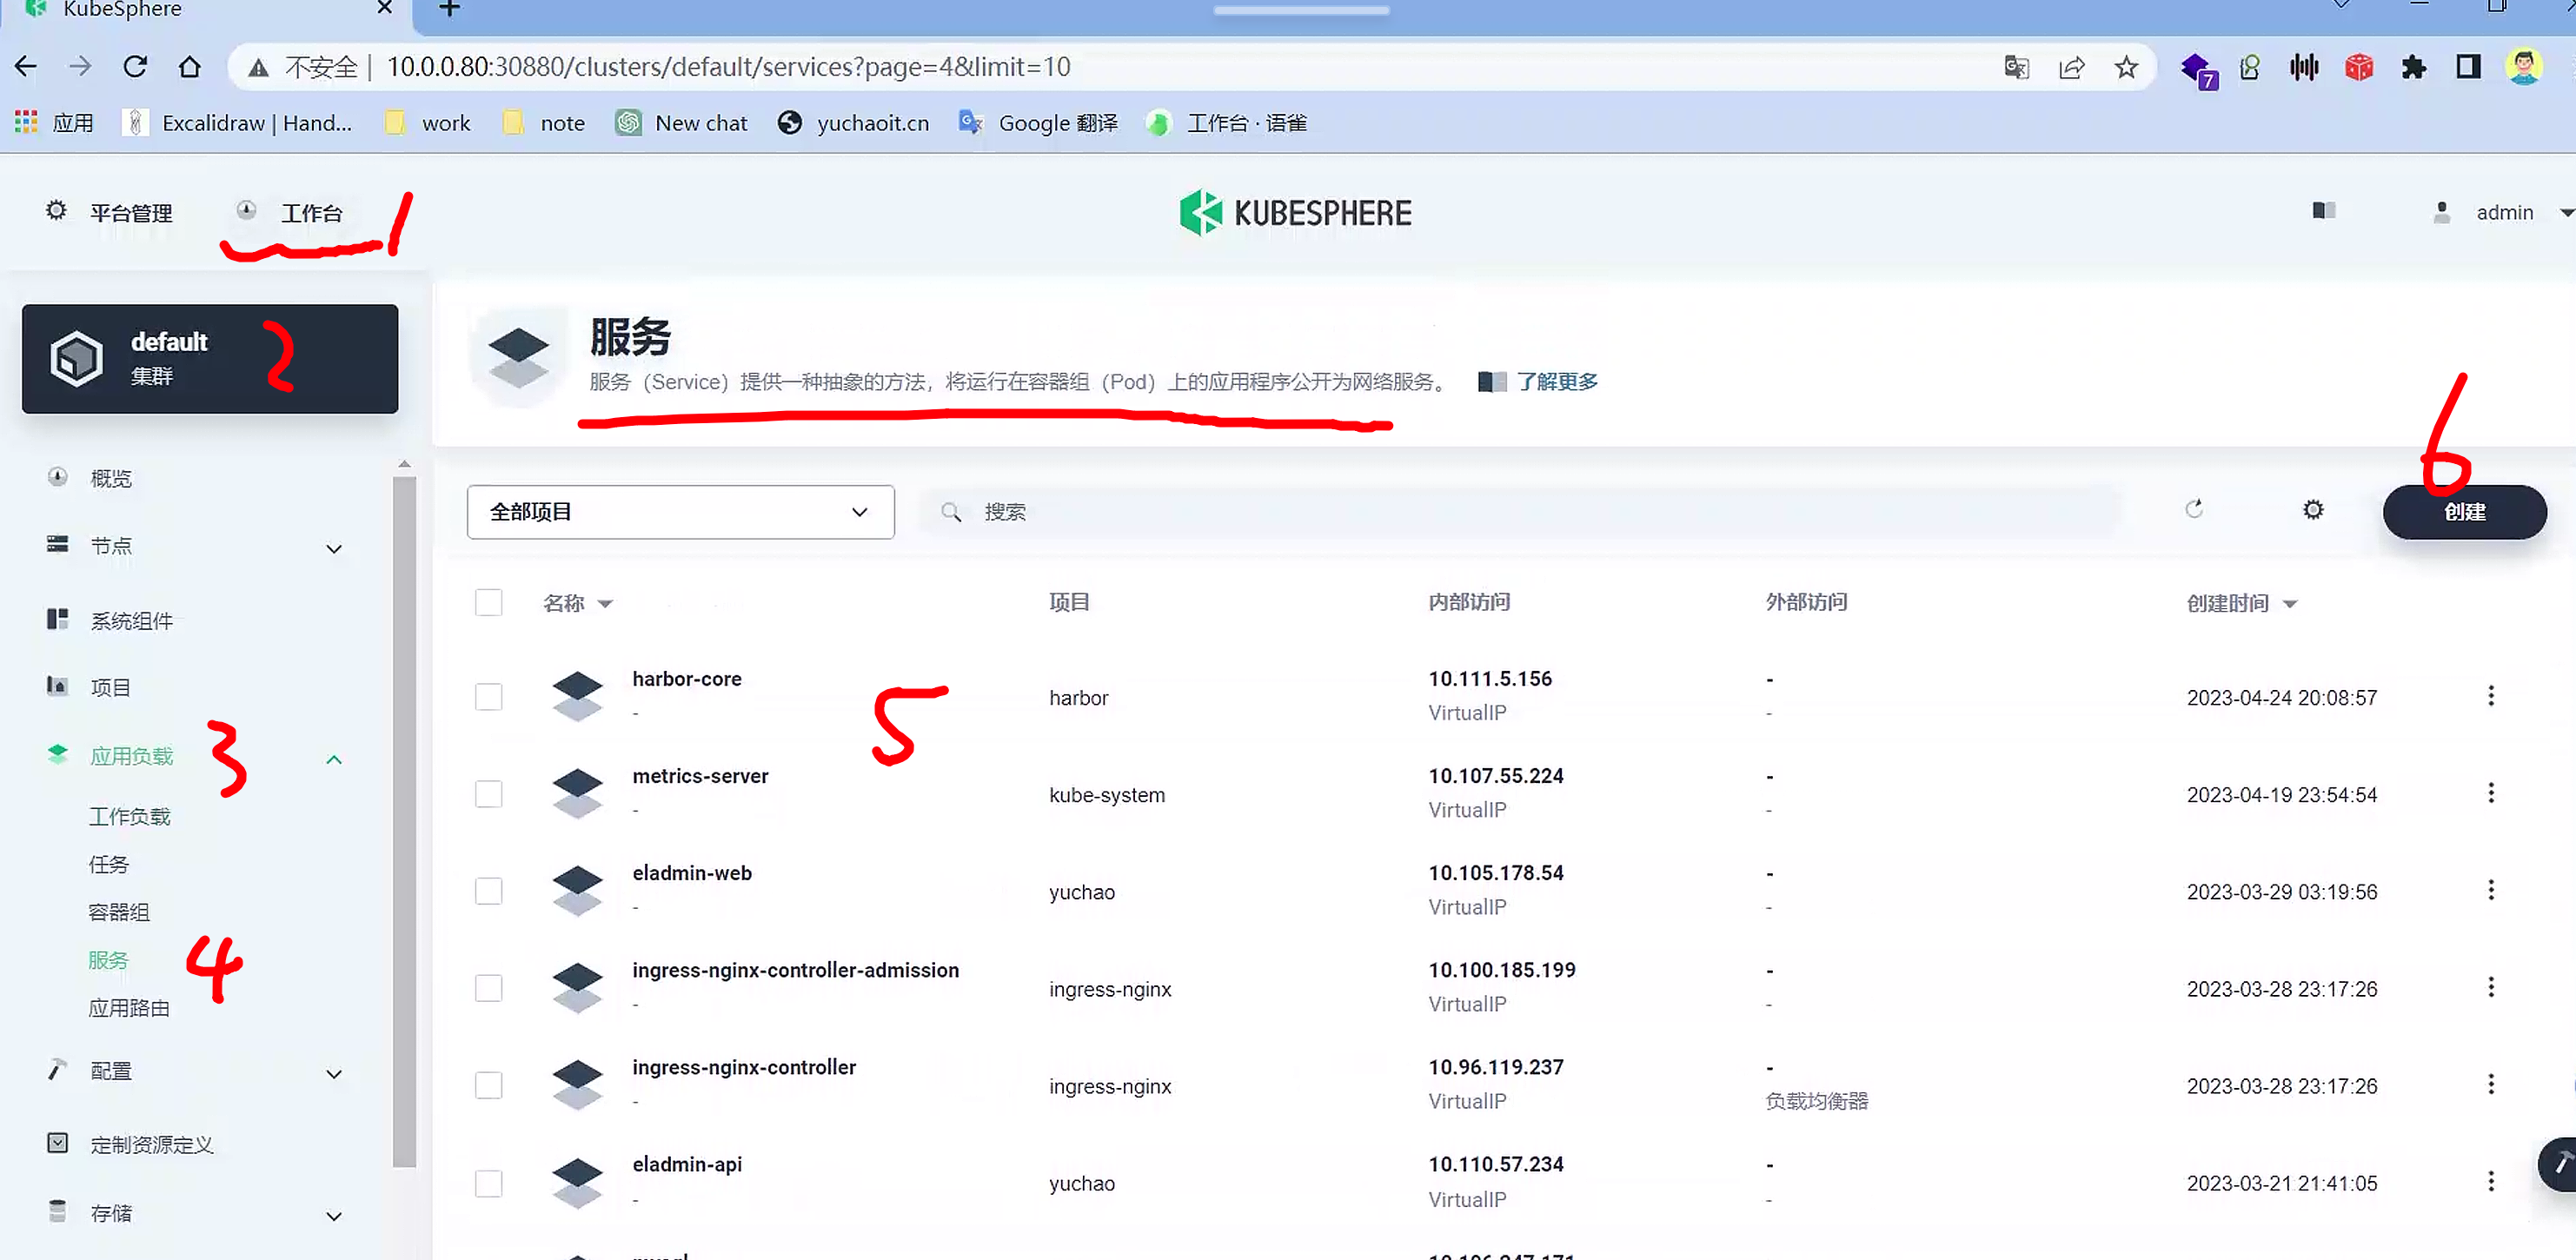Click the default cluster cube icon
The height and width of the screenshot is (1260, 2576).
pos(77,358)
